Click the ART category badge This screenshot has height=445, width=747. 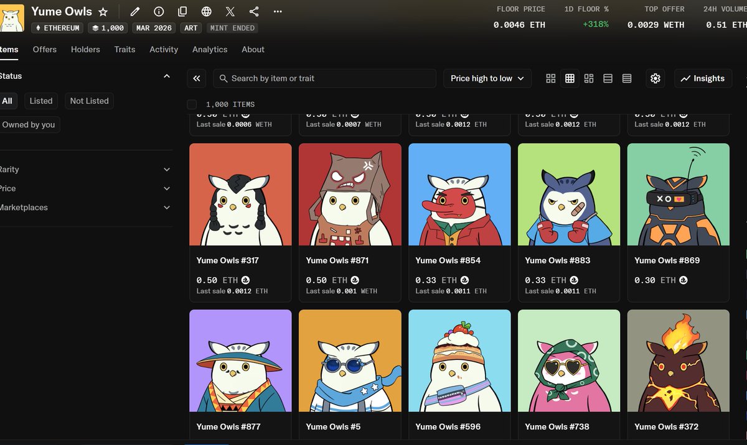pyautogui.click(x=191, y=28)
